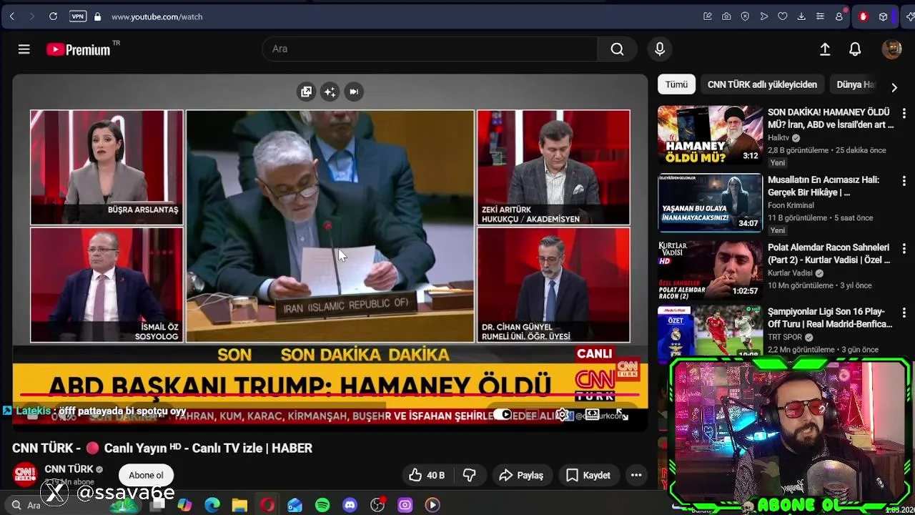Screen dimensions: 915x515
Task: Click the sparkle AI icon above the video
Action: click(x=330, y=92)
